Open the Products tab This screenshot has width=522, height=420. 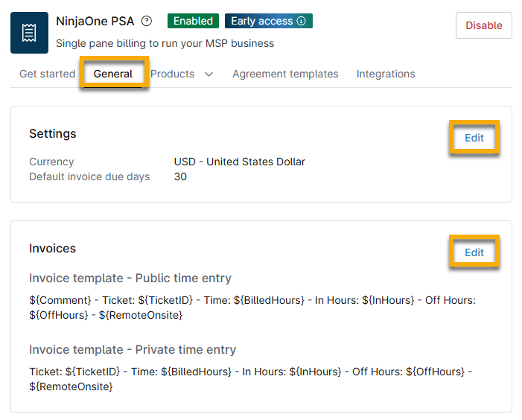click(172, 74)
